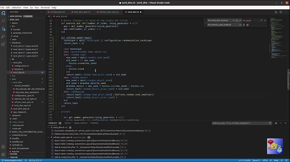Image resolution: width=290 pixels, height=162 pixels.
Task: Toggle Find in Selection
Action: point(261,20)
